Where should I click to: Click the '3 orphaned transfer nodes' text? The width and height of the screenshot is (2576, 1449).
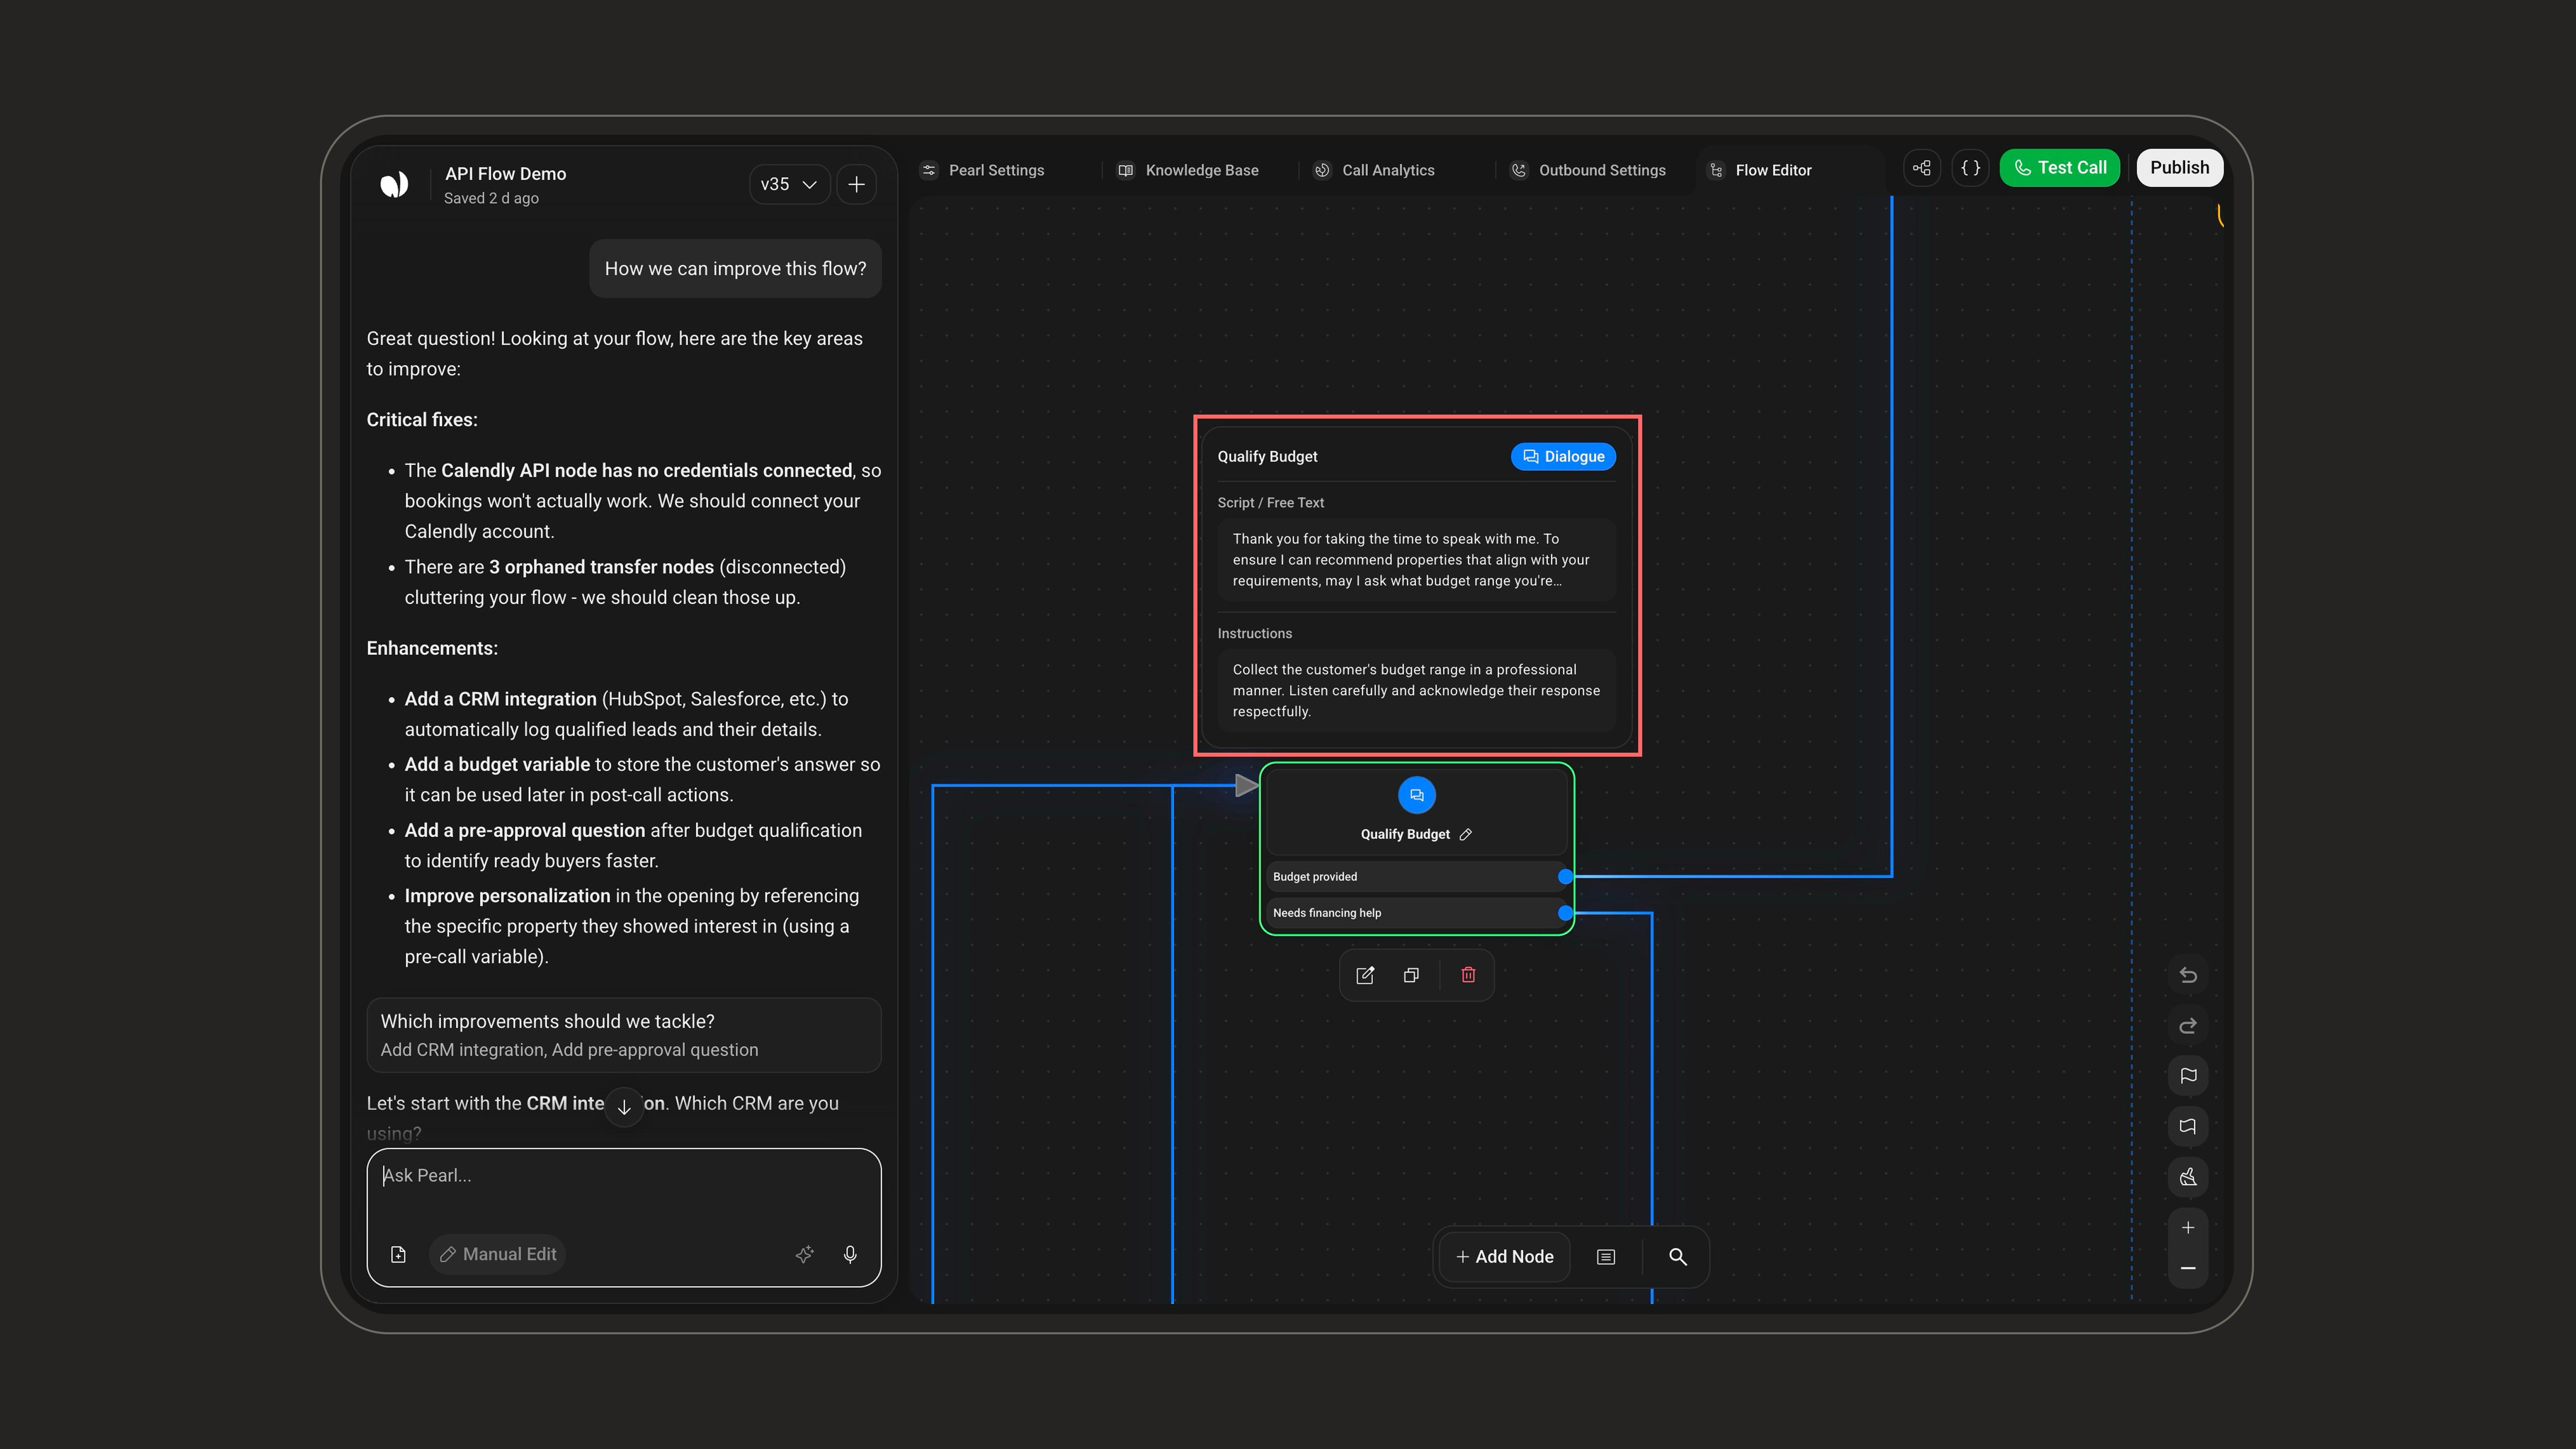point(601,567)
